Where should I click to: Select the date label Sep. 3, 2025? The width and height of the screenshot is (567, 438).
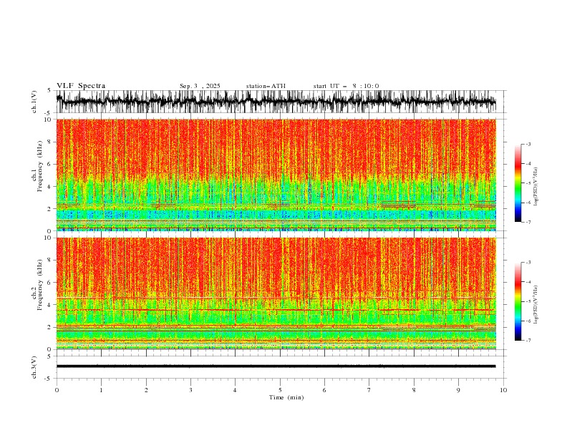(200, 86)
